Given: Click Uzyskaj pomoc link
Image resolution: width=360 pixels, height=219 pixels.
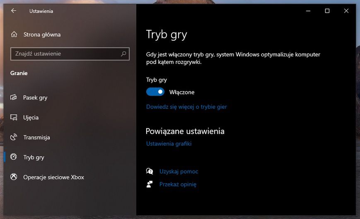Looking at the screenshot, I should pyautogui.click(x=179, y=171).
